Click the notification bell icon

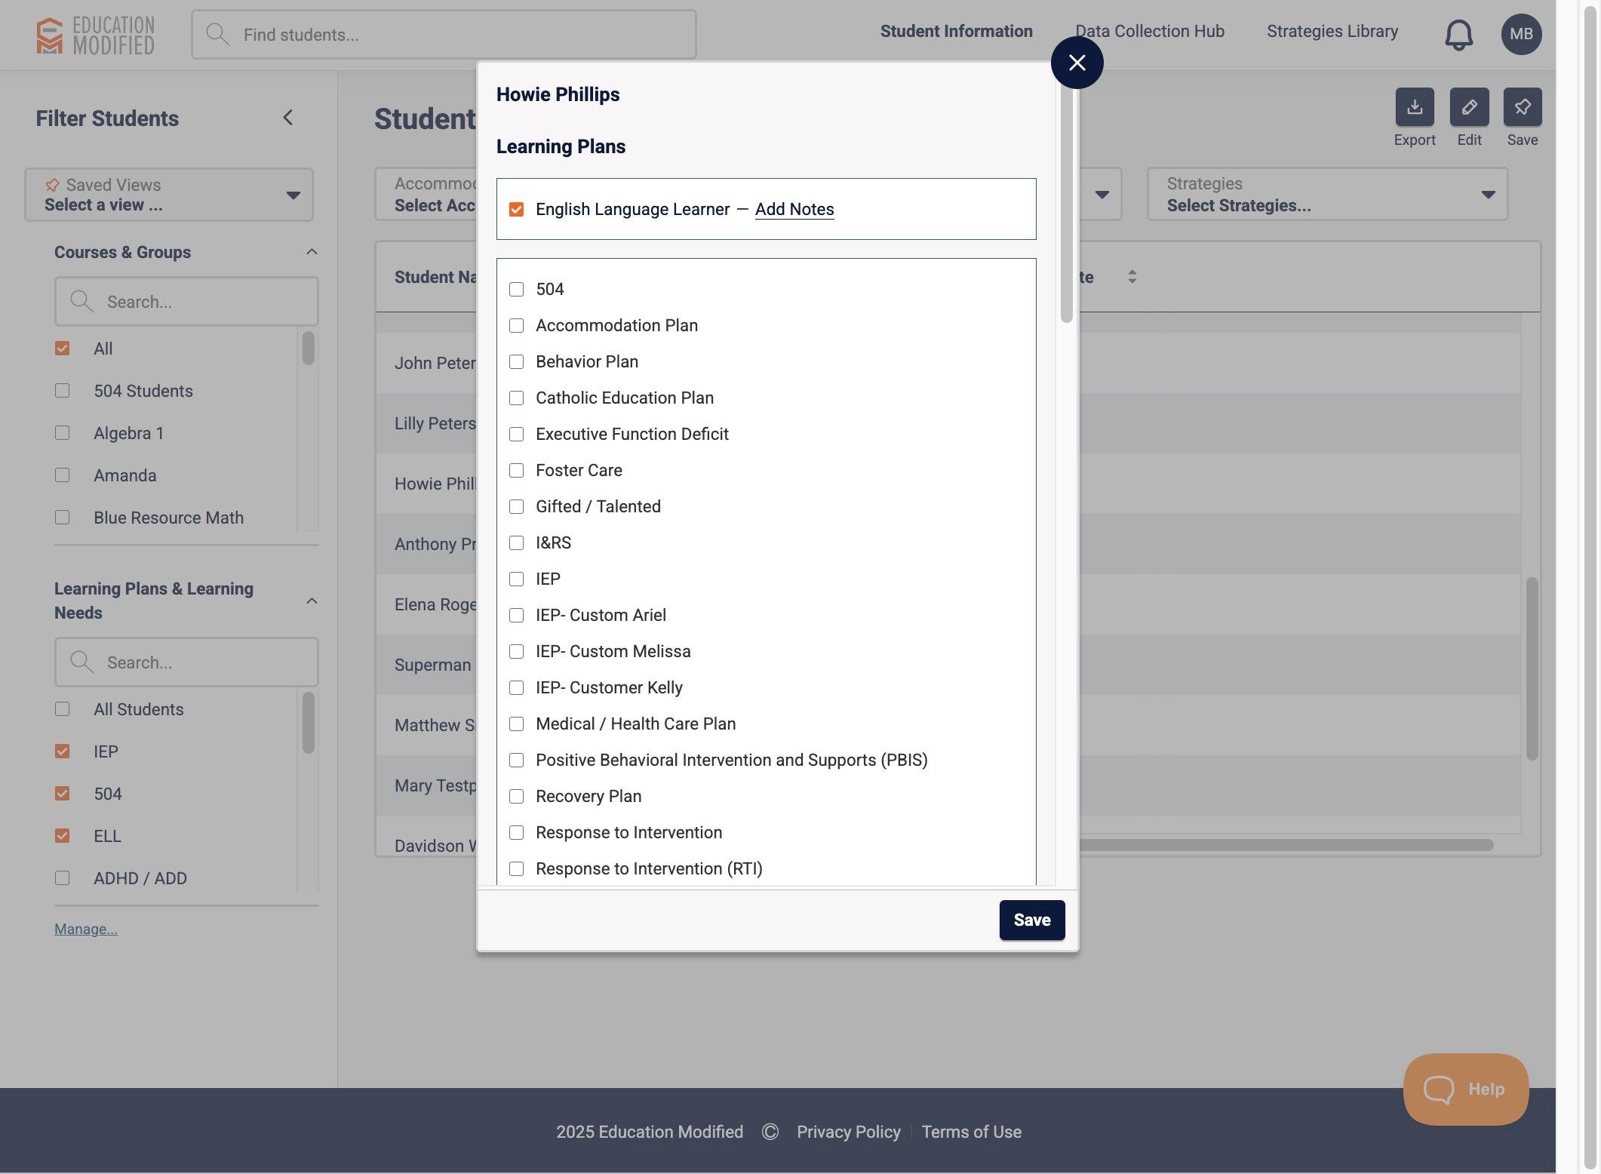tap(1458, 35)
